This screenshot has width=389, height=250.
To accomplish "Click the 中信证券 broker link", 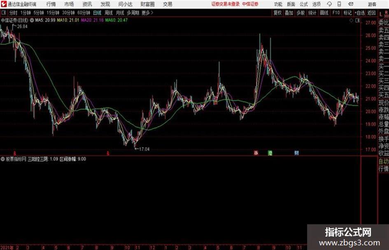I will (x=250, y=4).
